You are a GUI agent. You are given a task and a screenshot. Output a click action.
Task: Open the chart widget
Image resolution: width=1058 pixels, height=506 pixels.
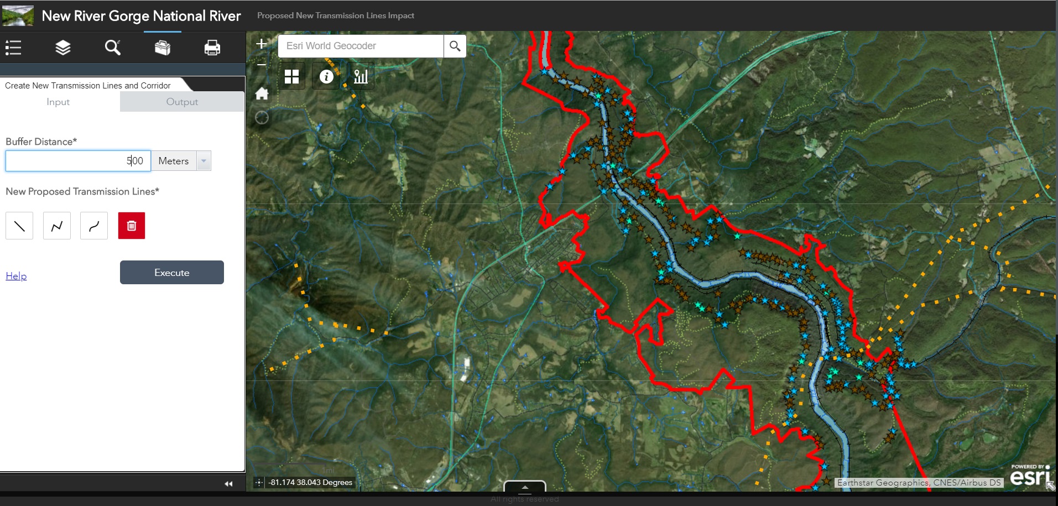[x=361, y=76]
